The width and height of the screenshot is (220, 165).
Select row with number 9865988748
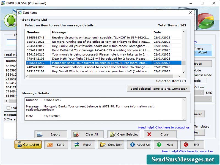point(104,37)
